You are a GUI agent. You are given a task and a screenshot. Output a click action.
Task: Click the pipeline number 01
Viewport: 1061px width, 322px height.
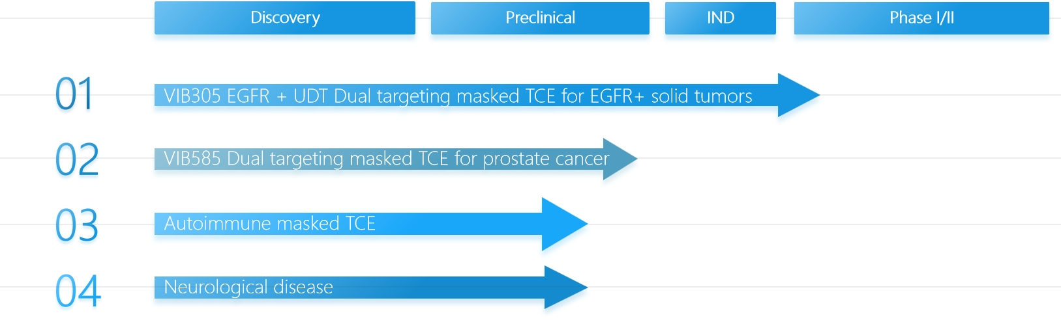74,94
